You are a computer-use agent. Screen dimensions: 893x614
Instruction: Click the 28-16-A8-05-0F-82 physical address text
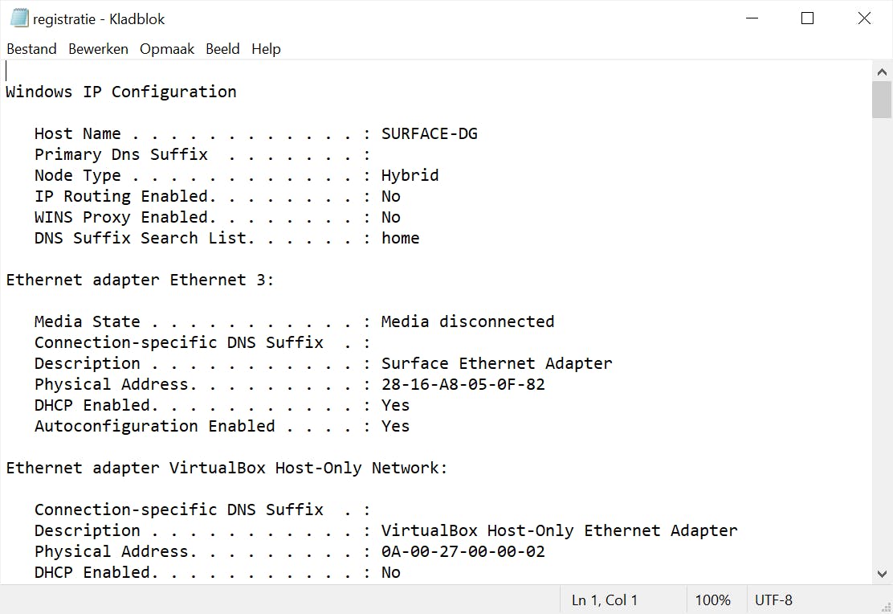tap(463, 385)
